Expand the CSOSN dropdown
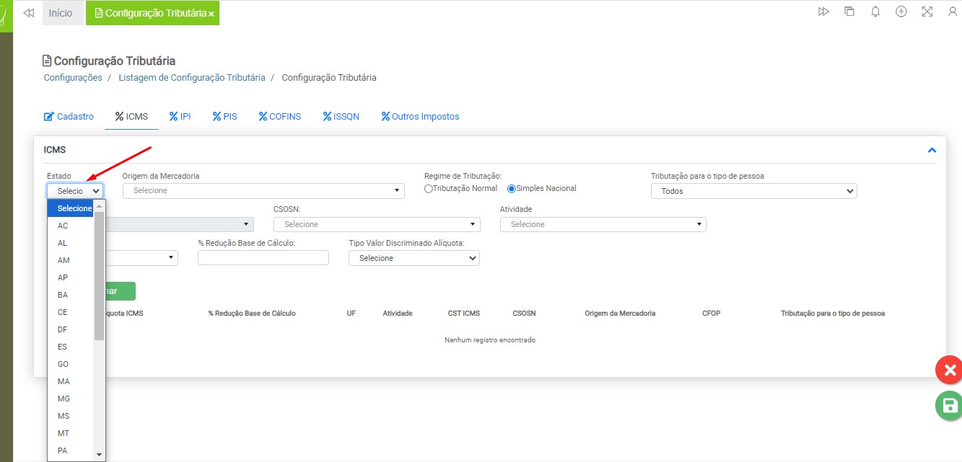The image size is (962, 462). pyautogui.click(x=377, y=225)
